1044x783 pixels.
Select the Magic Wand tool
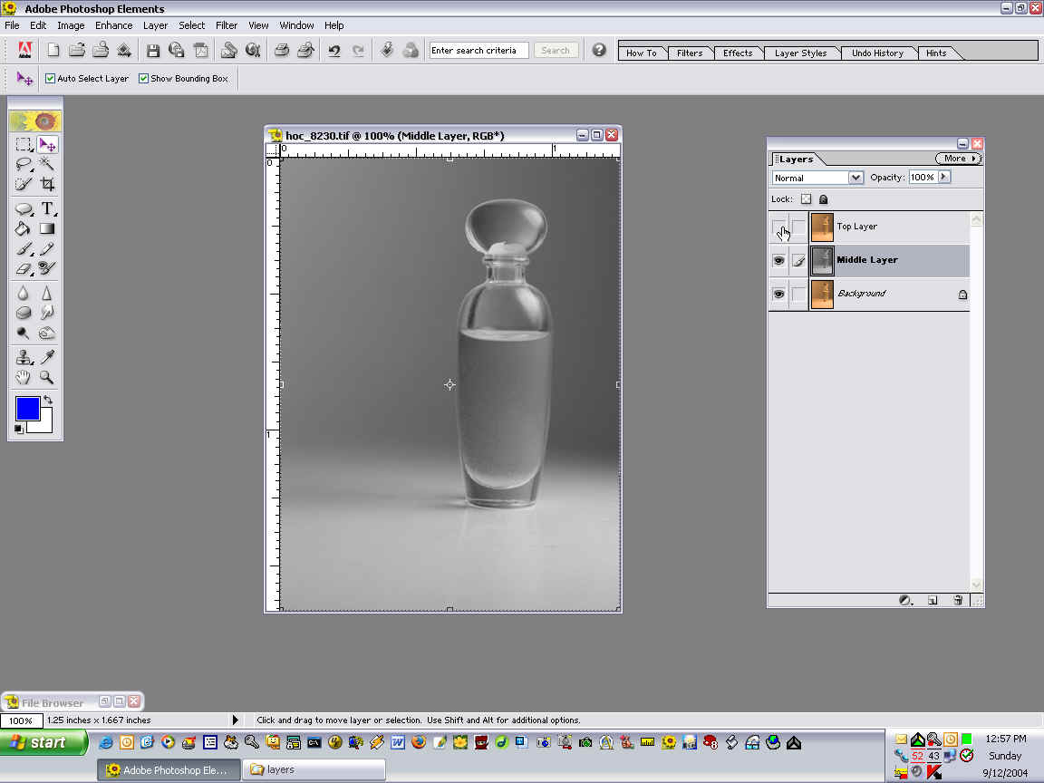pyautogui.click(x=46, y=164)
